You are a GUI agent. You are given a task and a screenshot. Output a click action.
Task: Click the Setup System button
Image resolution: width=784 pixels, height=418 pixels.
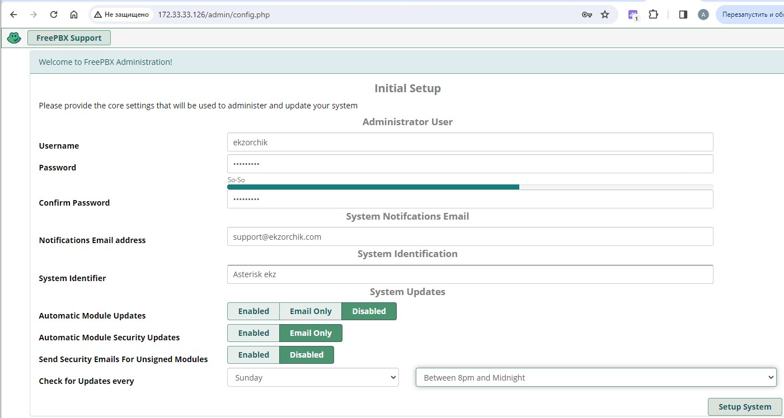[x=744, y=407]
